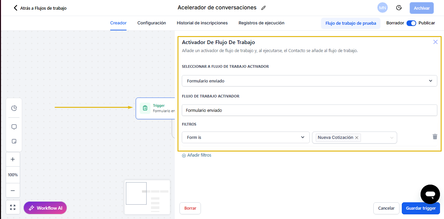The image size is (444, 219).
Task: Open the stats pie chart icon
Action: (14, 108)
